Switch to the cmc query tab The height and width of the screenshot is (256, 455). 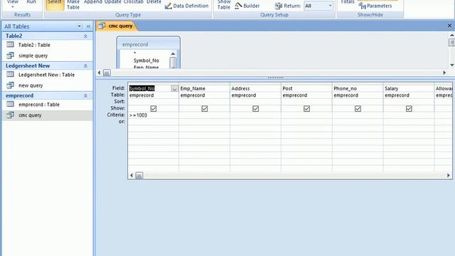[120, 26]
